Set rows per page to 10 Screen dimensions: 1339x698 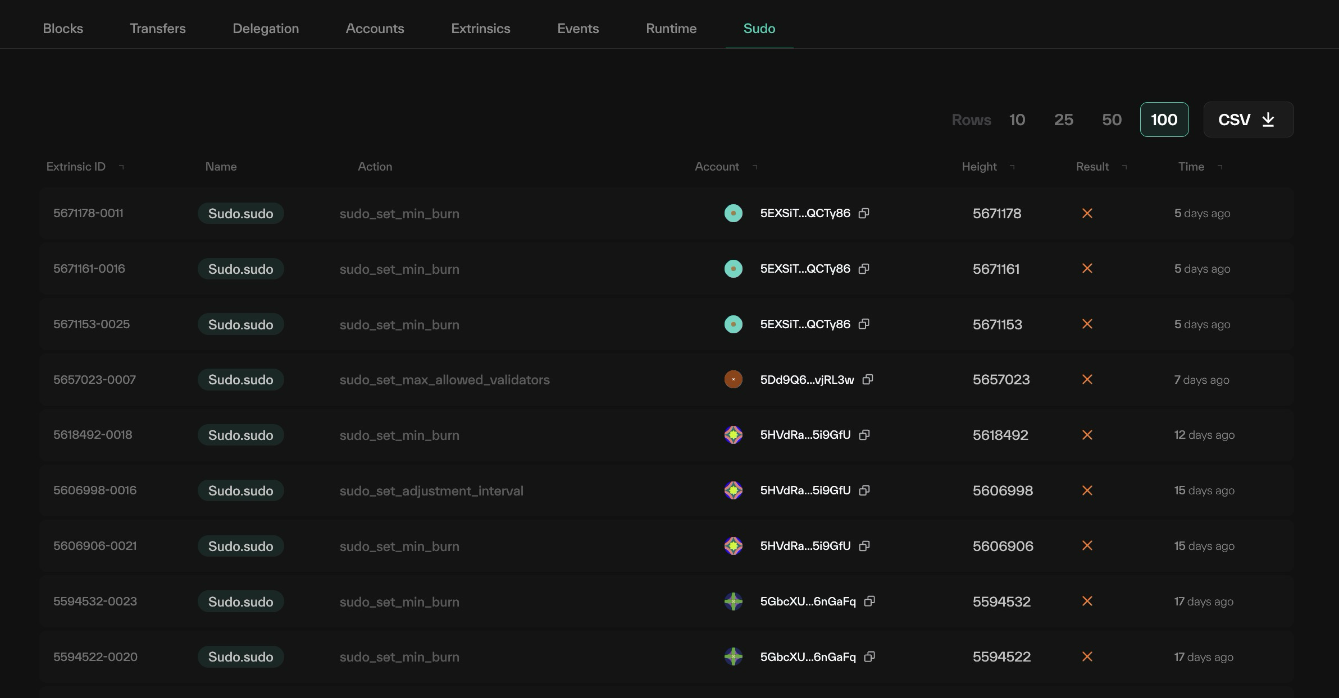click(x=1017, y=120)
